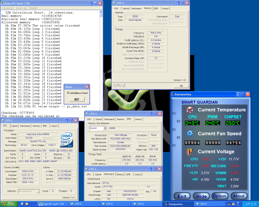Click the fan speed counter showing 02064

(x=192, y=143)
